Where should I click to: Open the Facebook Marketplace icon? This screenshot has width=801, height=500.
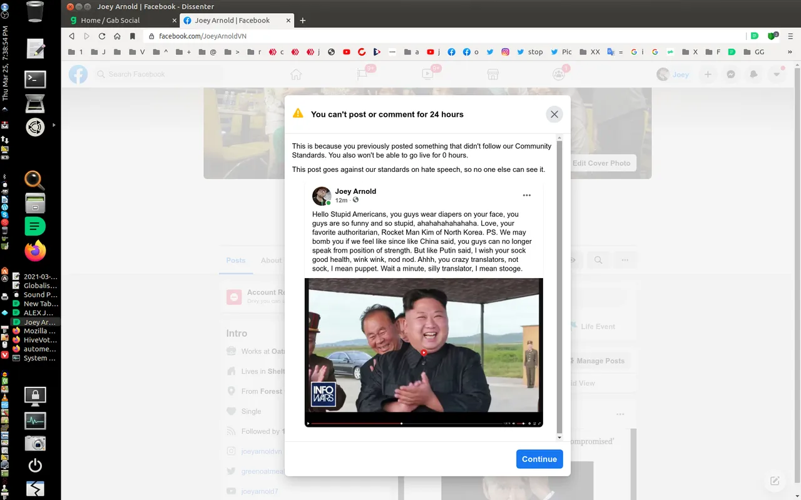pyautogui.click(x=493, y=74)
